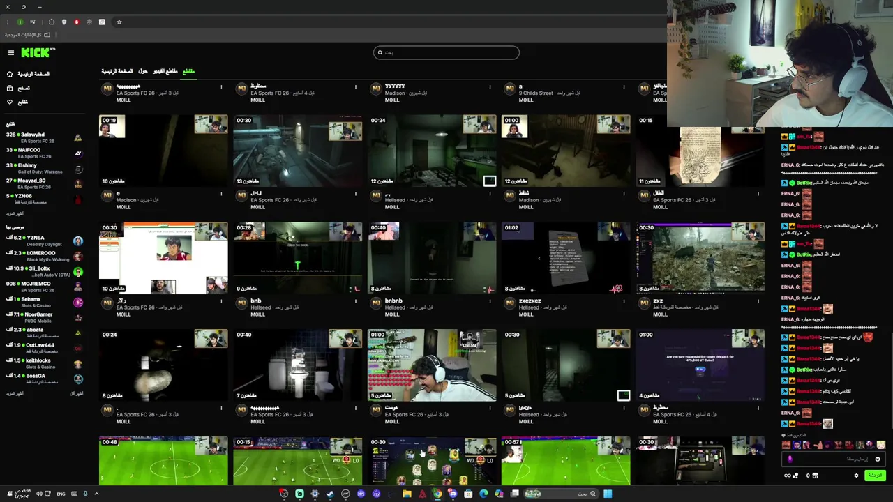This screenshot has height=502, width=893.
Task: Open LOMEROOO recommended channel
Action: coord(44,256)
